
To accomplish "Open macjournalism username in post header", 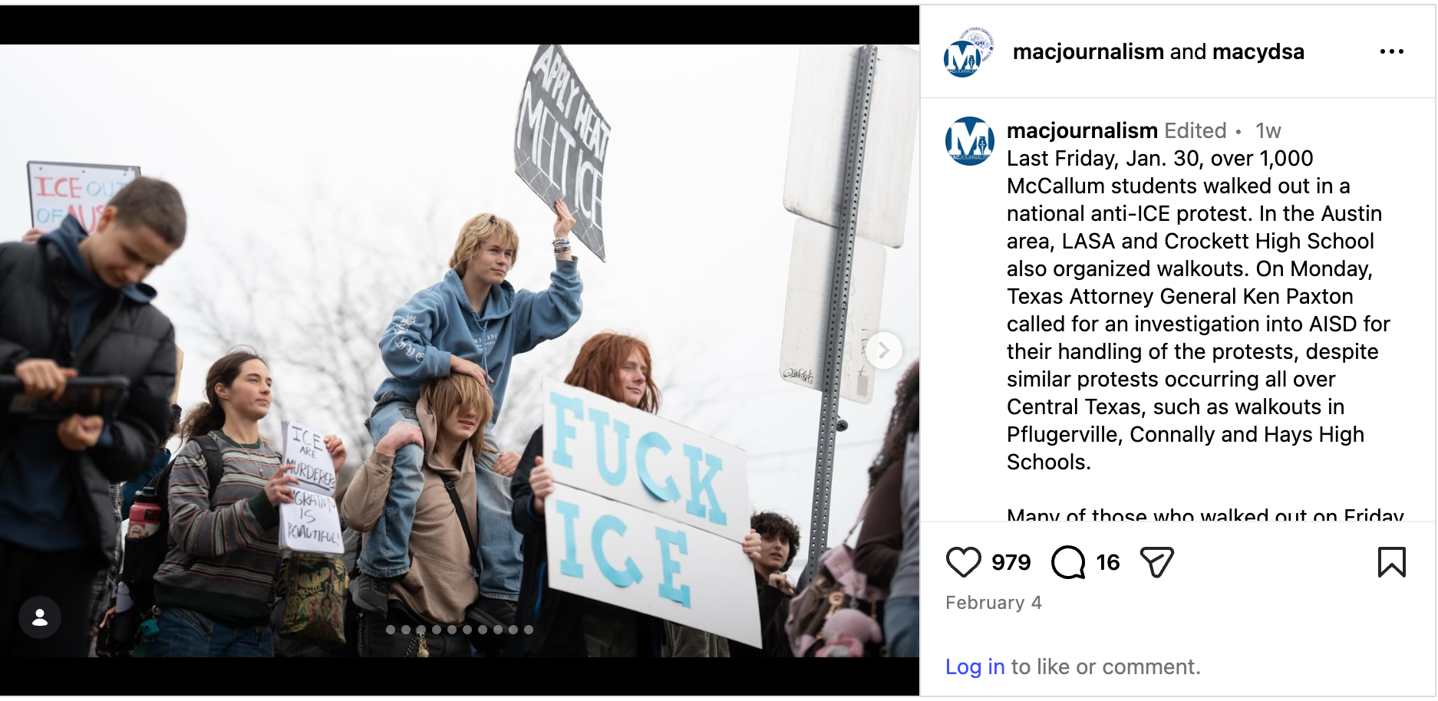I will tap(1088, 51).
